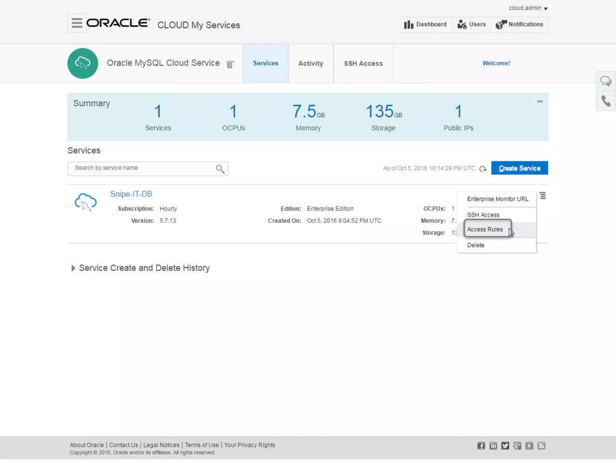Open the RSS feed icon
This screenshot has height=462, width=616.
click(541, 446)
